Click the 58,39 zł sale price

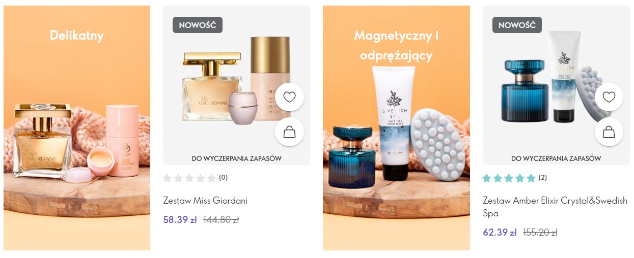click(x=180, y=220)
